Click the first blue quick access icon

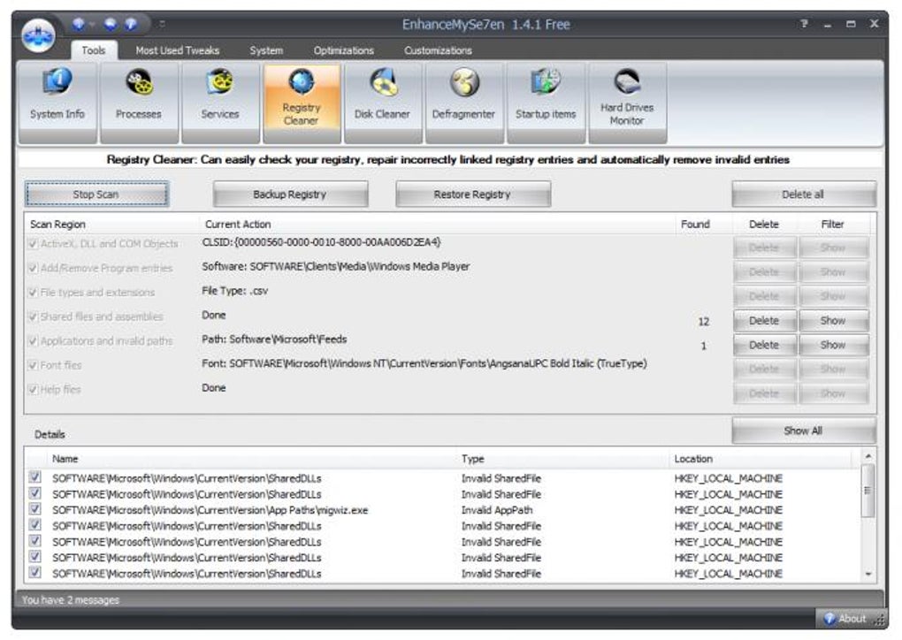[78, 24]
